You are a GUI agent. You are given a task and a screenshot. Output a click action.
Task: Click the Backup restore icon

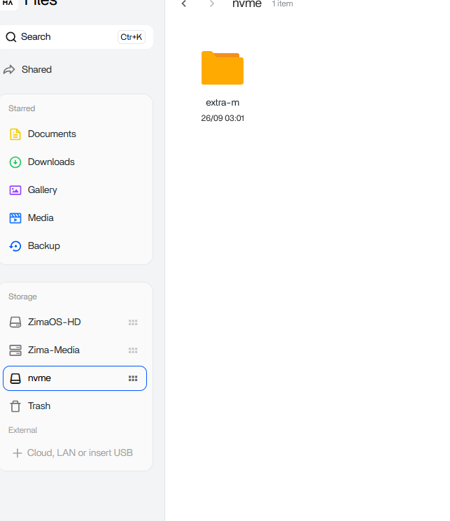(15, 246)
